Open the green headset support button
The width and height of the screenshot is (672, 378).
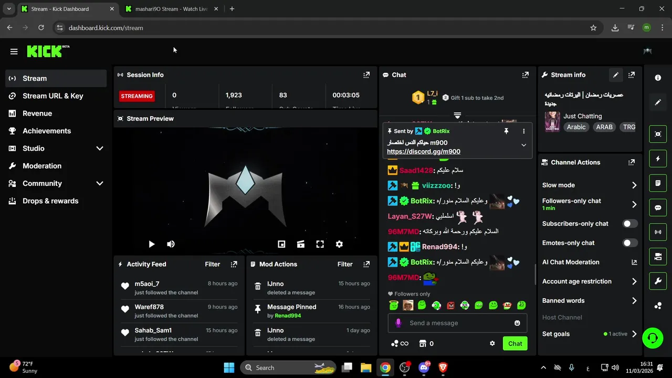tap(653, 338)
